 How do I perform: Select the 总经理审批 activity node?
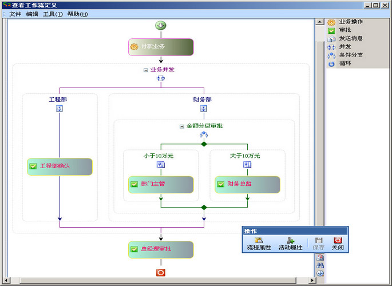161,249
